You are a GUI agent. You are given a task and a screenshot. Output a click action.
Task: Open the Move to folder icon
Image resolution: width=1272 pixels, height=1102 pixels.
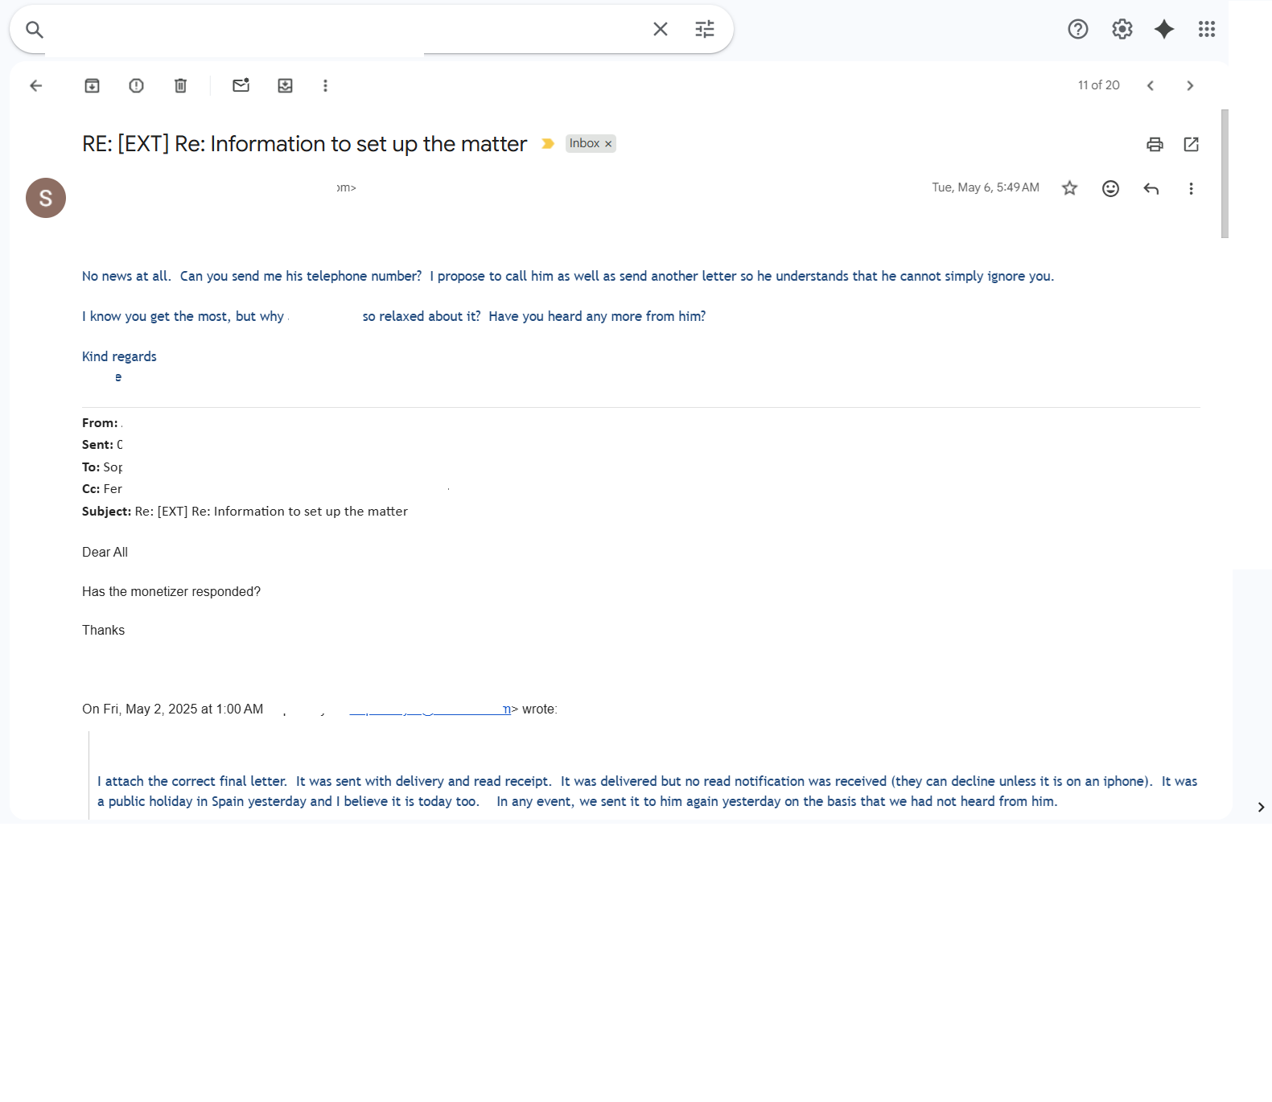pyautogui.click(x=286, y=86)
